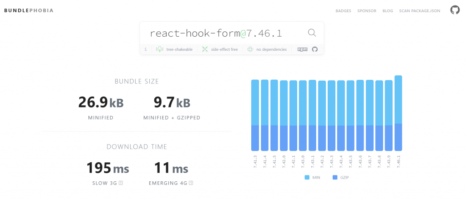Click the search magnifier icon
The image size is (466, 199).
312,33
